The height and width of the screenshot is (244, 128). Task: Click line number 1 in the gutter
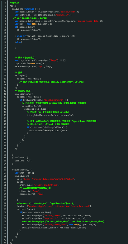pos(5,3)
